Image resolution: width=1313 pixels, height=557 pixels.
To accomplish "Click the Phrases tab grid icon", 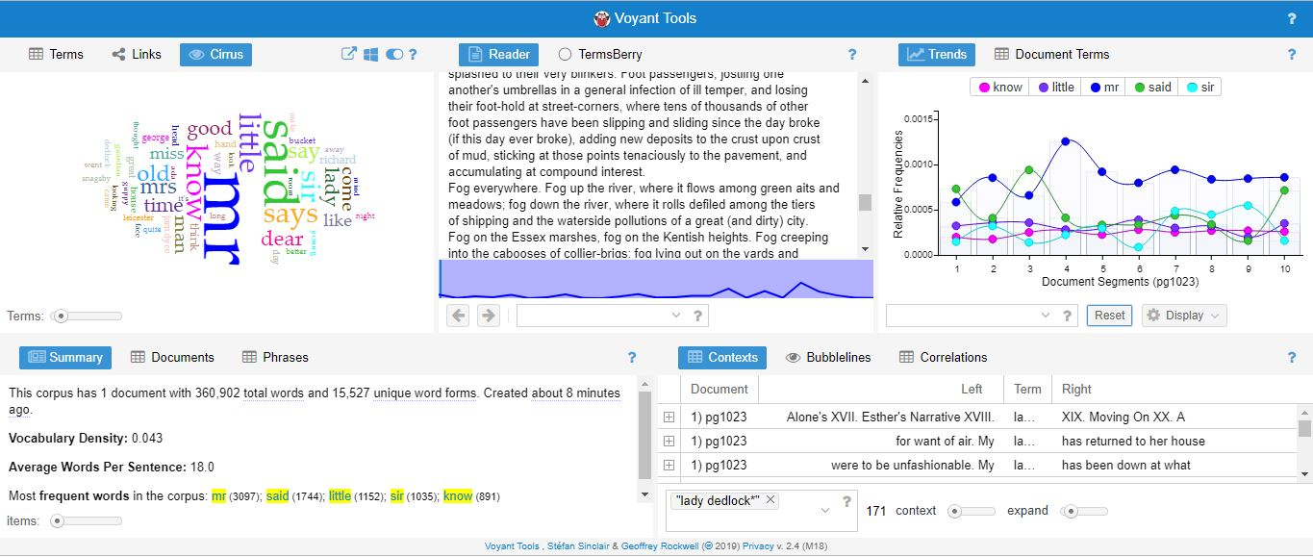I will point(249,357).
